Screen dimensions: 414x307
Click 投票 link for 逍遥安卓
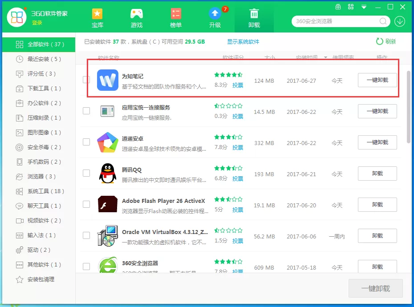[x=238, y=148]
